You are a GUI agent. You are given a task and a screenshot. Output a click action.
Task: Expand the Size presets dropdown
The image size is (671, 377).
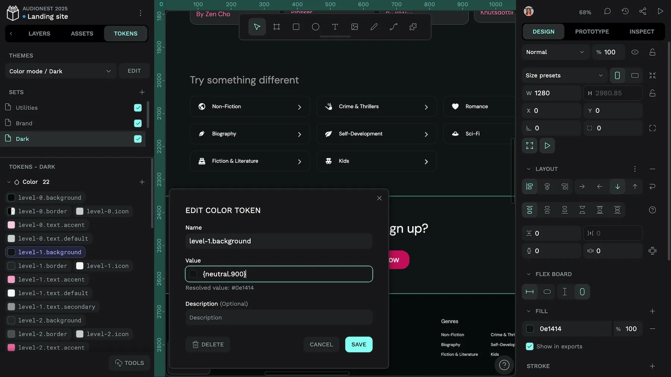[x=564, y=76]
